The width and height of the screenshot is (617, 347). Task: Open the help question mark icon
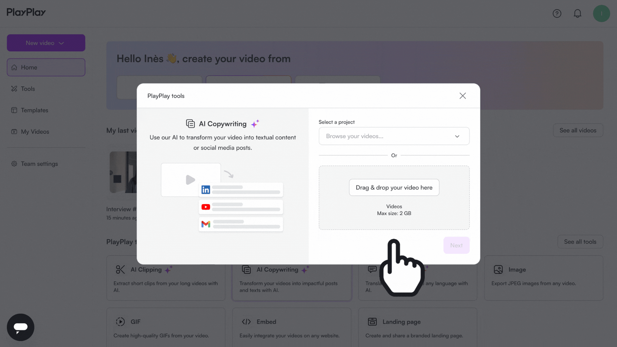557,13
